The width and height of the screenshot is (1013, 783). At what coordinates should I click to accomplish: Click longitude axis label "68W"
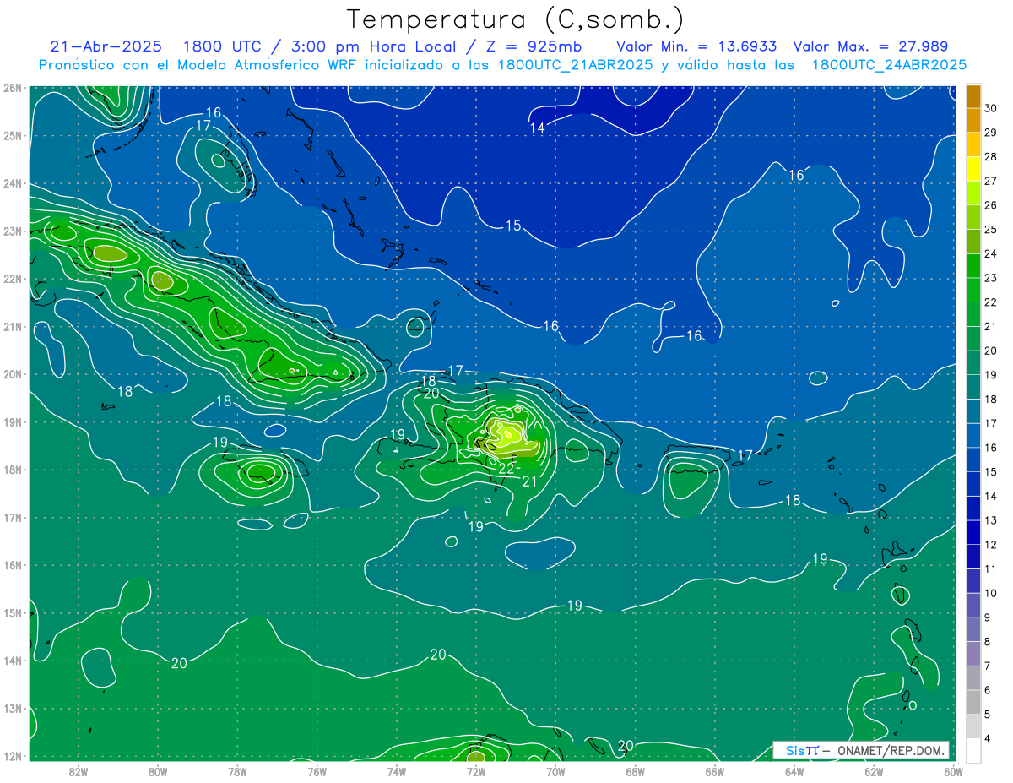point(636,770)
